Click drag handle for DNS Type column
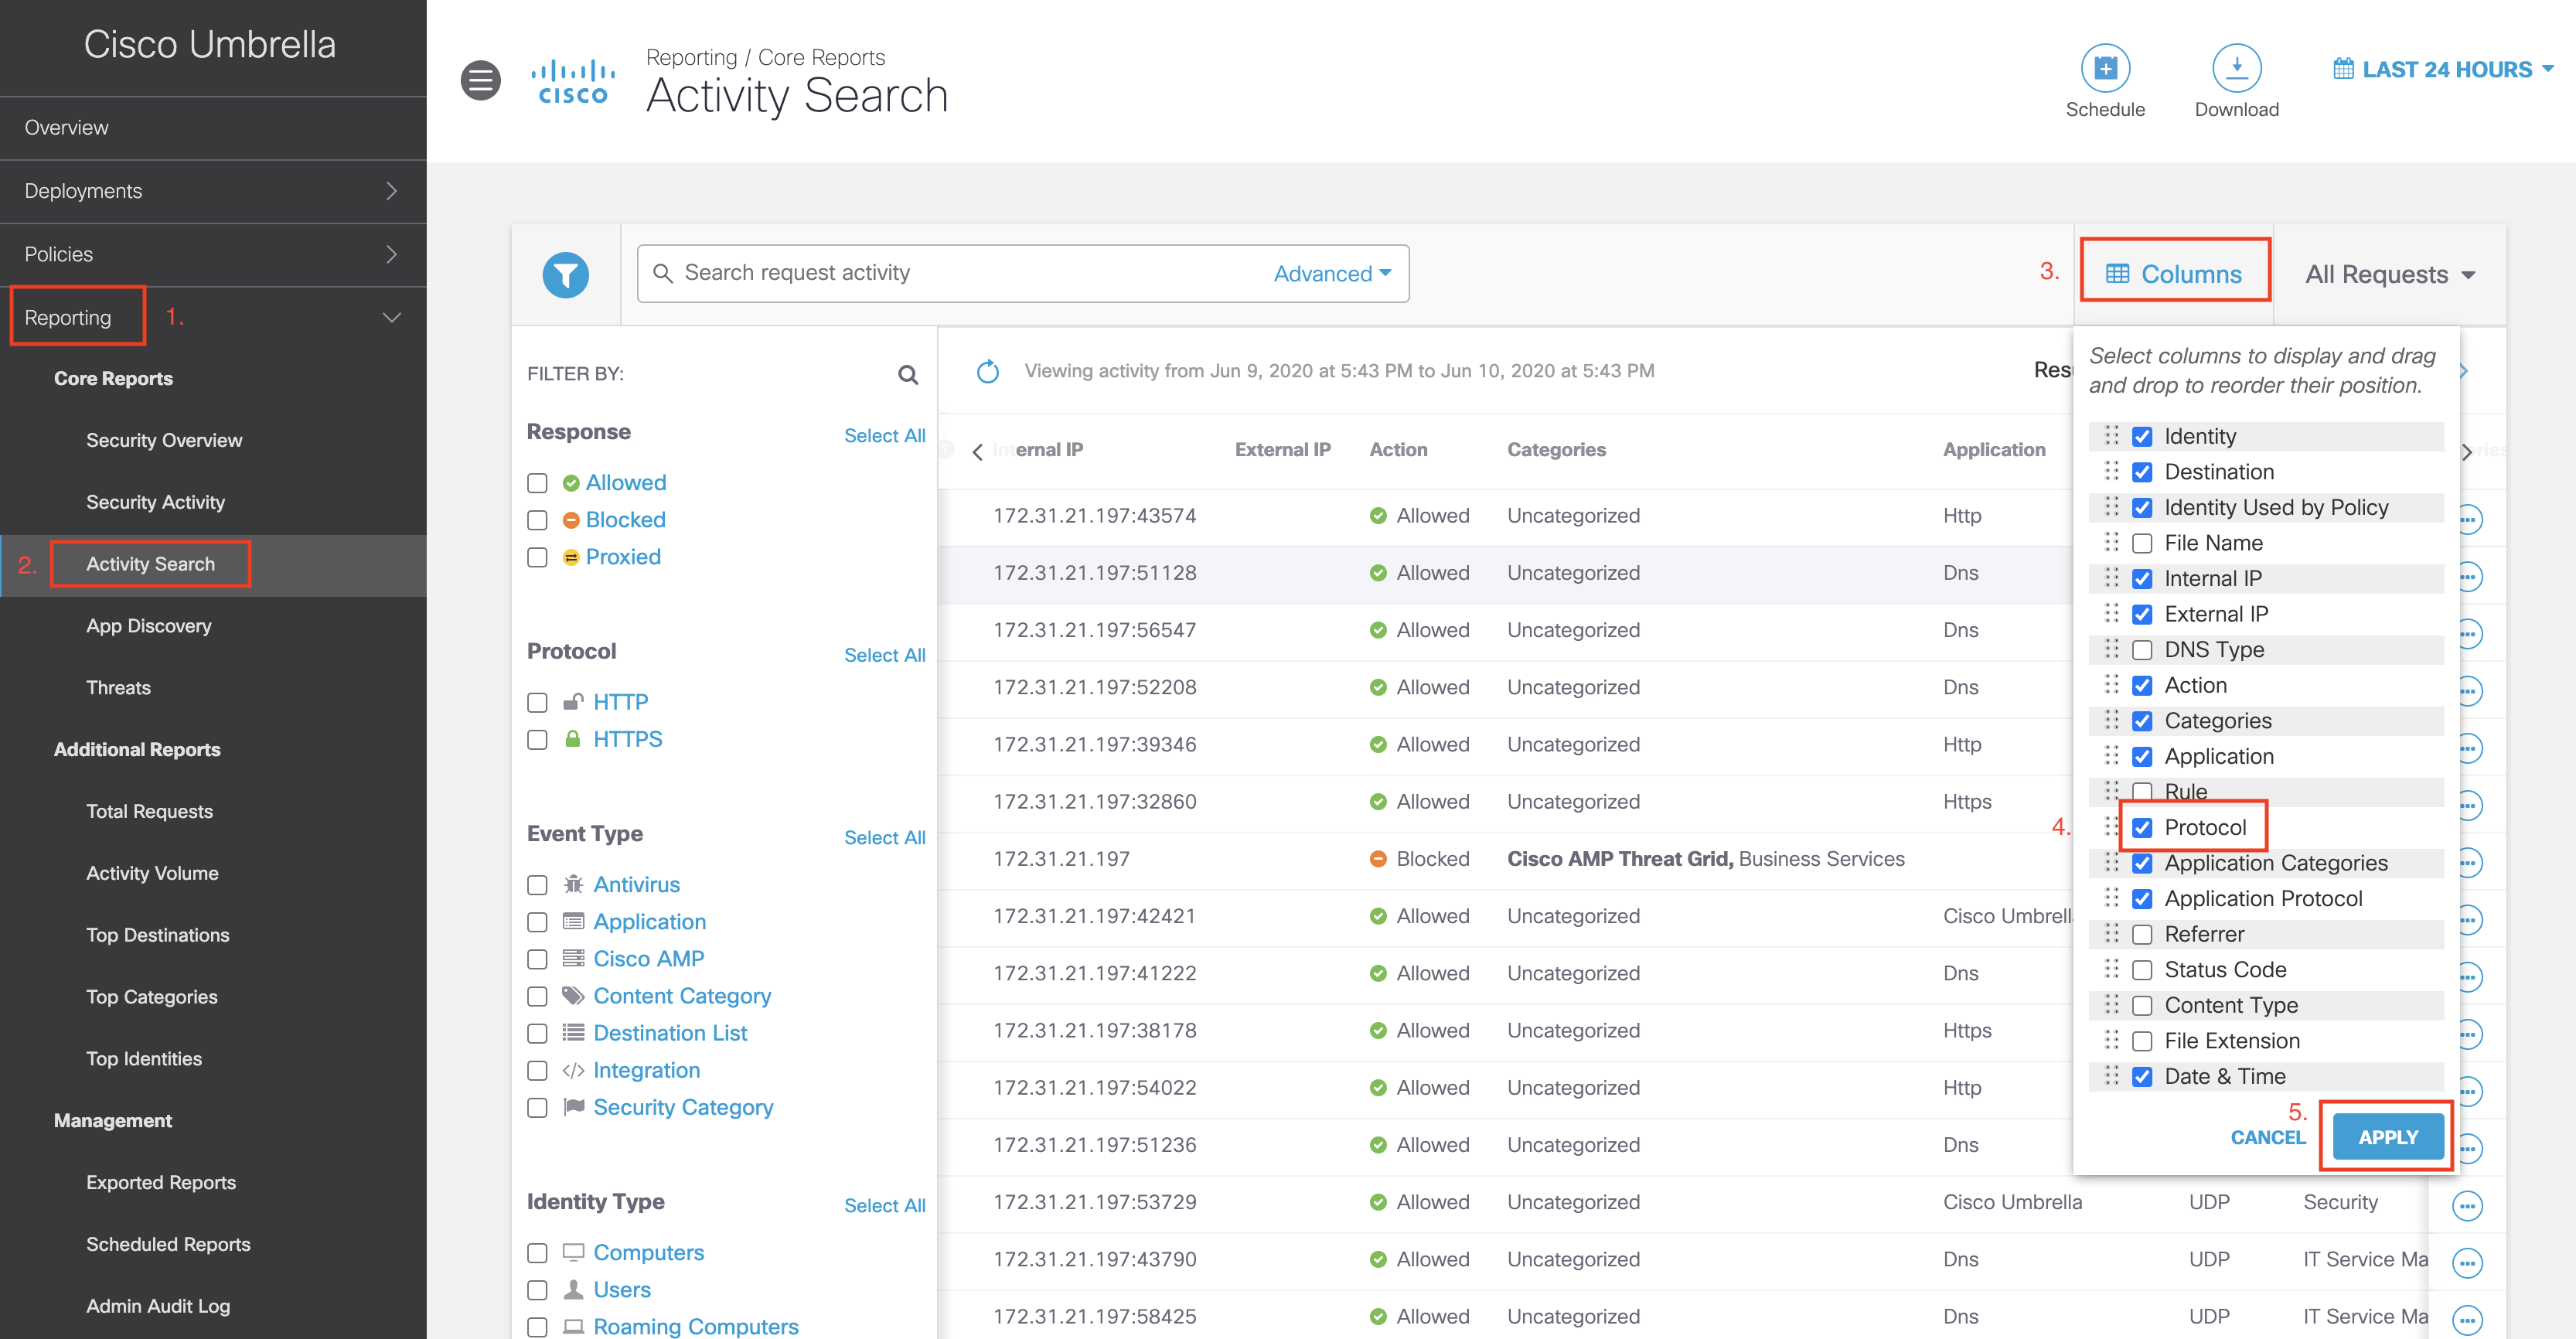Screen dimensions: 2576x1339 point(2111,649)
